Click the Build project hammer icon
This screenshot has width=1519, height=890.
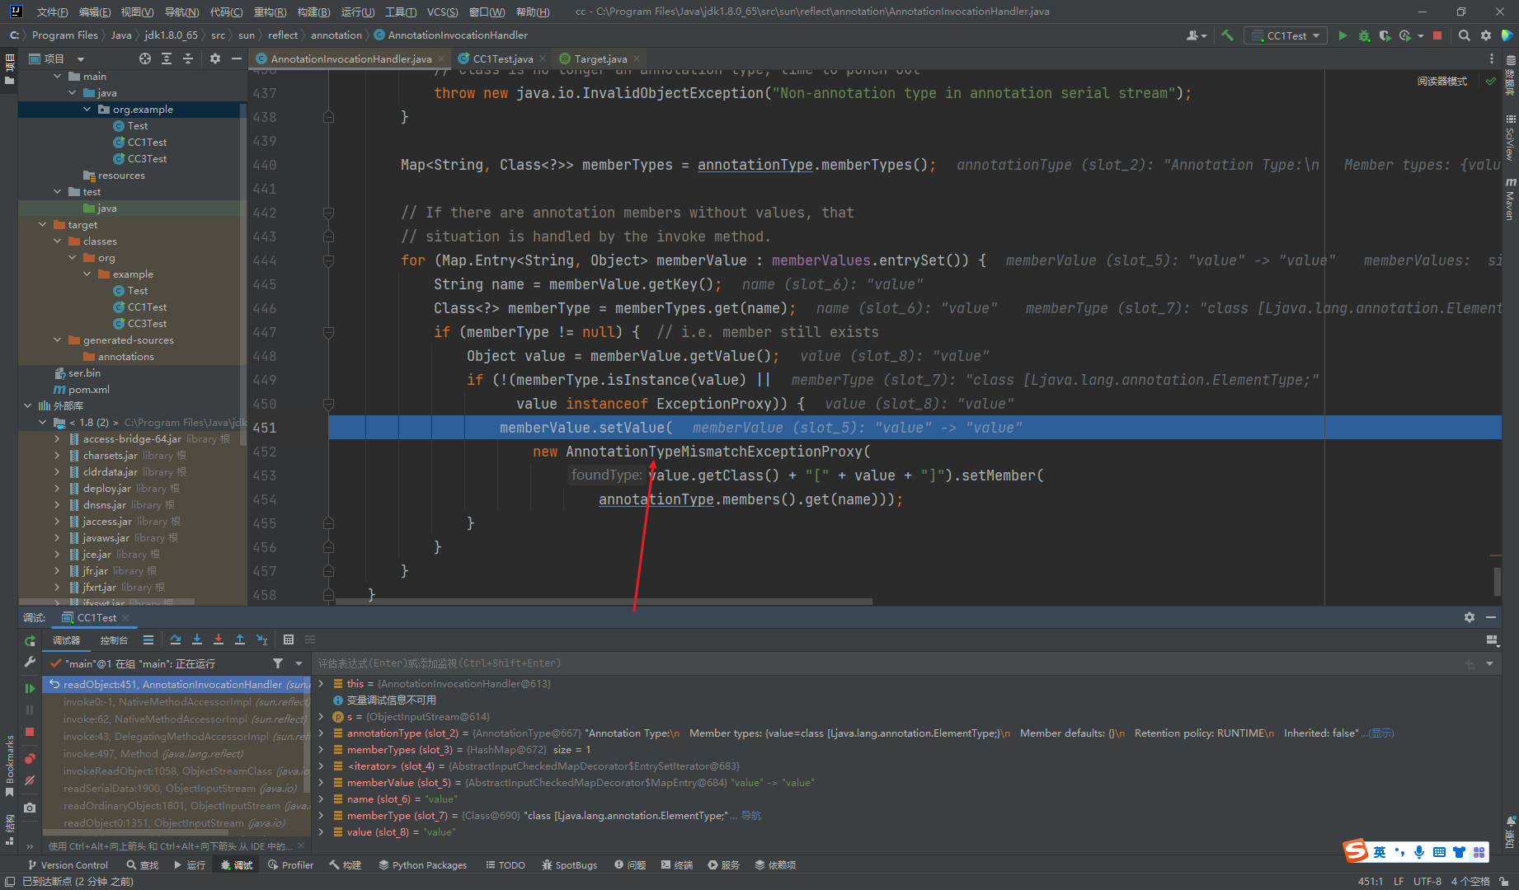coord(1227,35)
